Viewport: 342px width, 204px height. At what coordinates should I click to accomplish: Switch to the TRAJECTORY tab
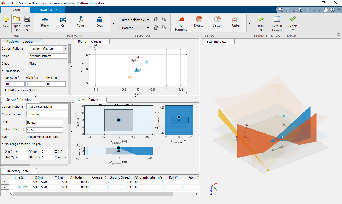point(48,10)
